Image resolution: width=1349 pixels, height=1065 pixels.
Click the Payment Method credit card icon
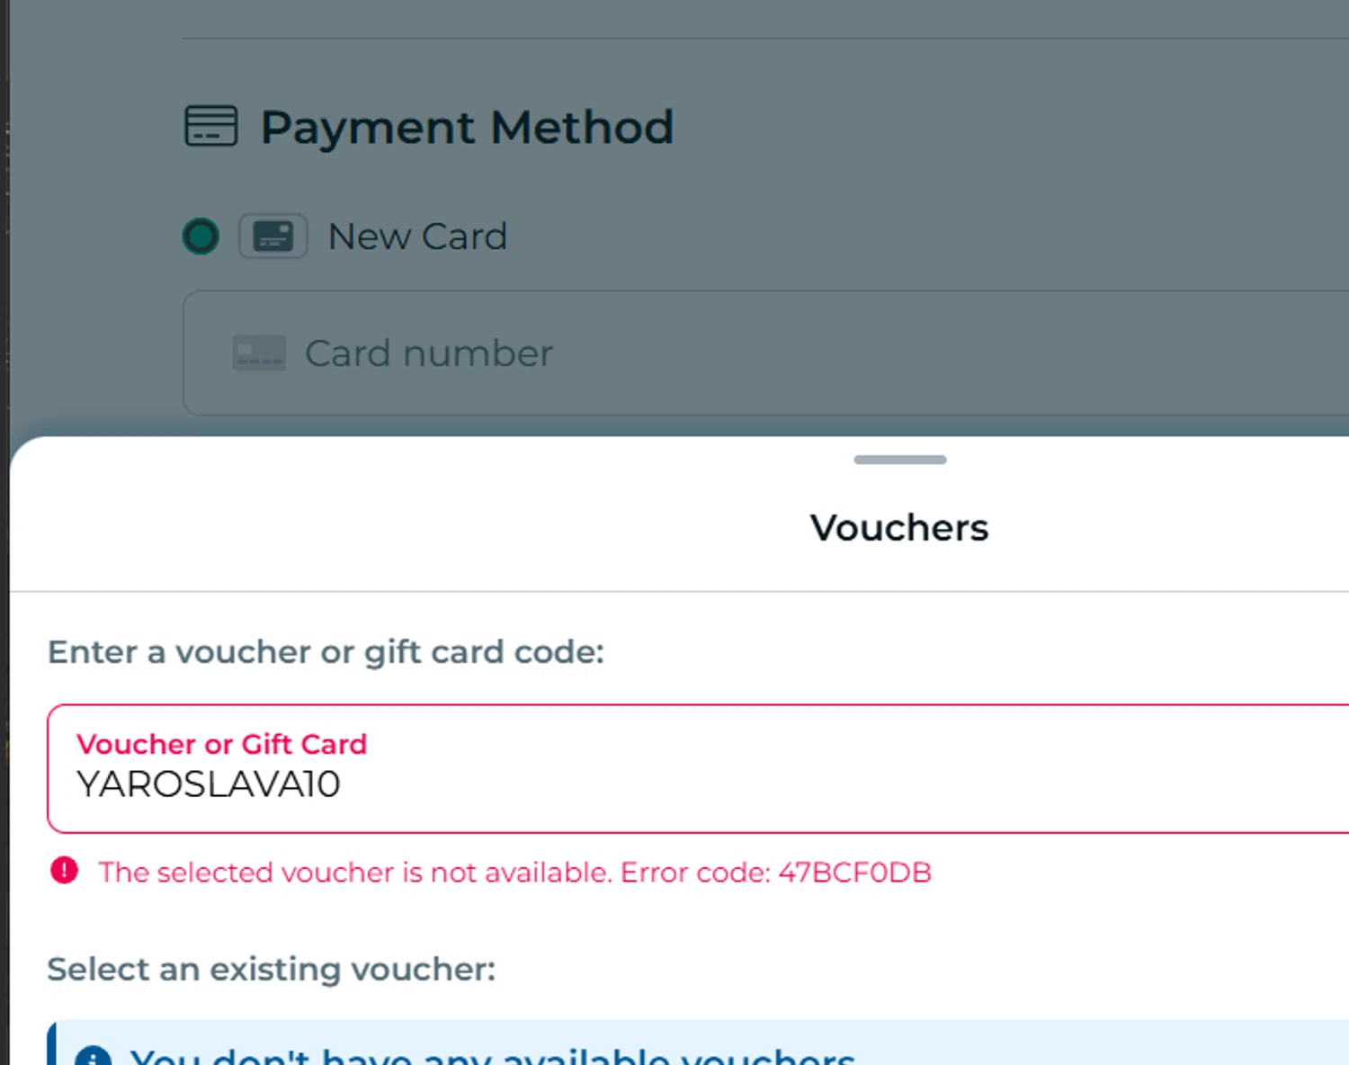tap(211, 126)
